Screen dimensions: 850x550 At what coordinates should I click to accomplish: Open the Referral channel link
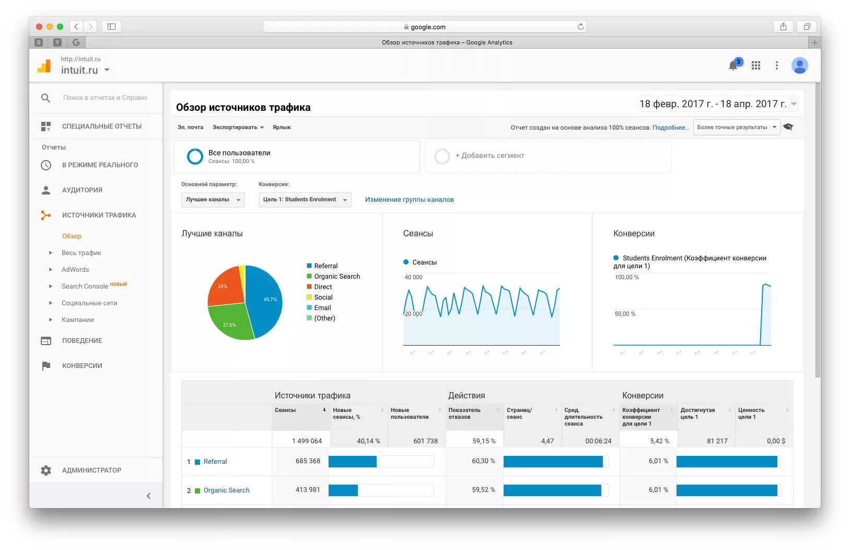tap(215, 462)
